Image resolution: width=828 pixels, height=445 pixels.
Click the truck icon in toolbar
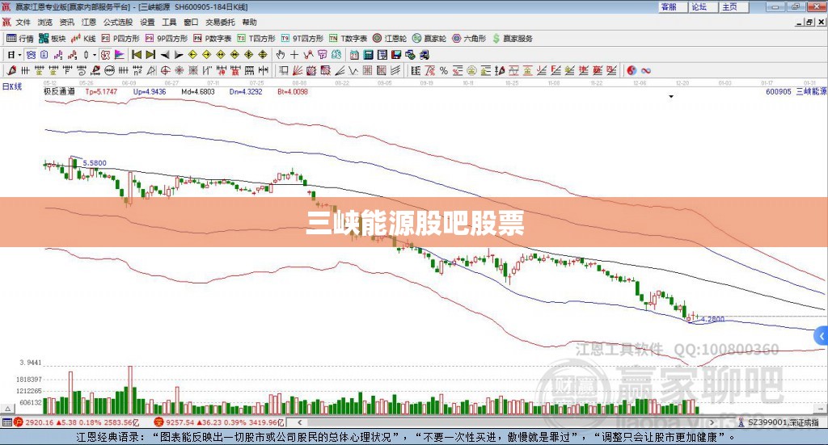coord(425,55)
